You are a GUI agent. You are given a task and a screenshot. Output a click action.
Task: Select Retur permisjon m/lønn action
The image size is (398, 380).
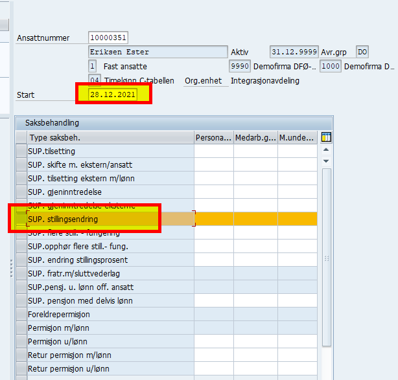(x=69, y=355)
